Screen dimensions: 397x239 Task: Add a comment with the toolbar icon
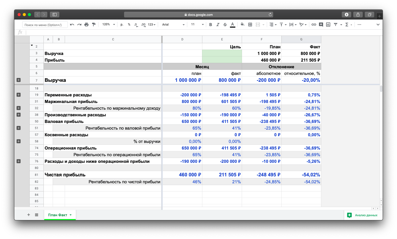pos(321,25)
